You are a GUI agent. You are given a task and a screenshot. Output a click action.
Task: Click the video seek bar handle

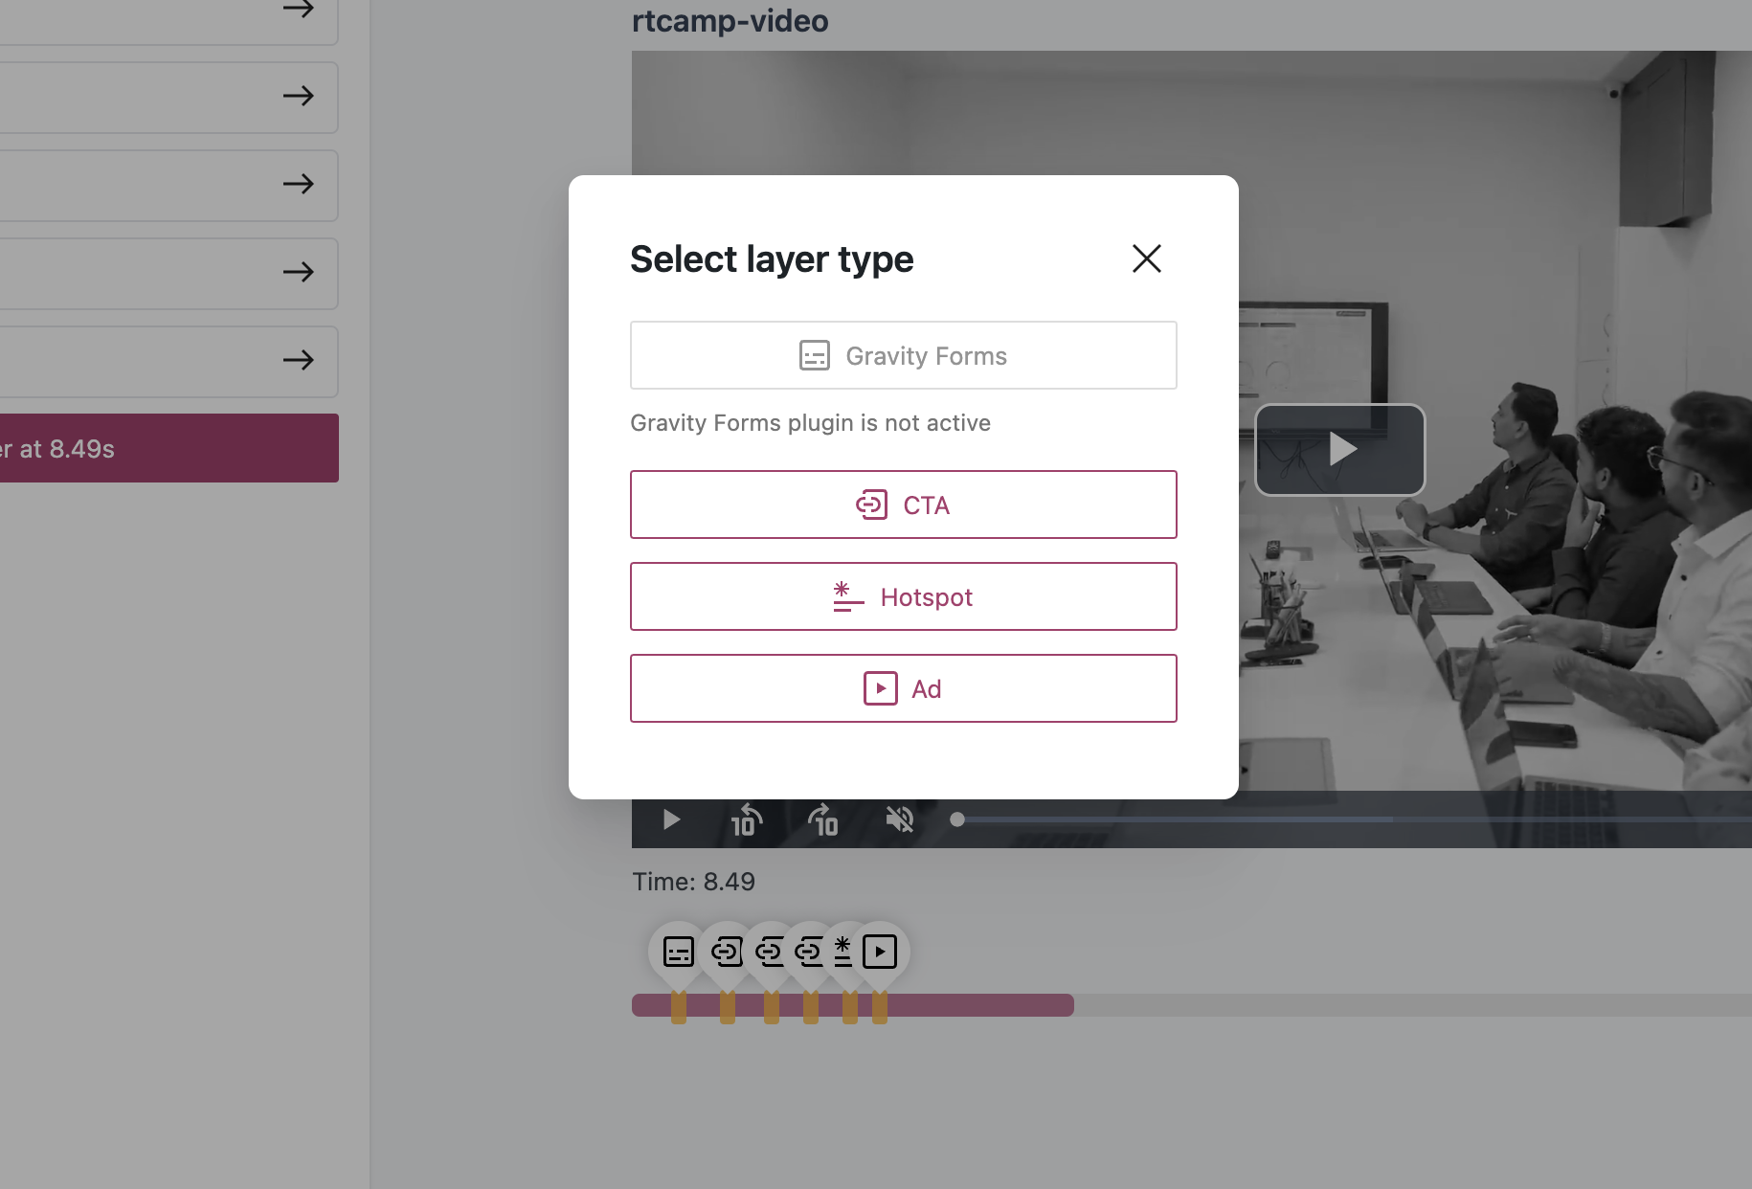tap(957, 820)
